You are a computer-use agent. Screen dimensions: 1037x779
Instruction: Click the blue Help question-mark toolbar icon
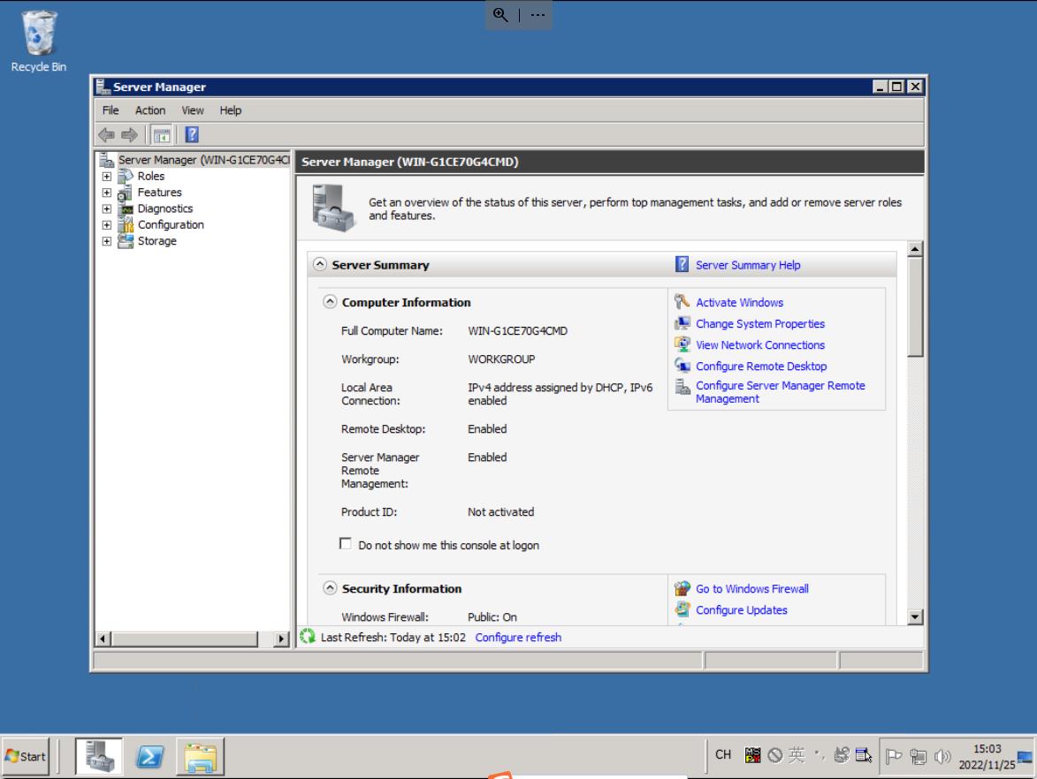coord(192,135)
